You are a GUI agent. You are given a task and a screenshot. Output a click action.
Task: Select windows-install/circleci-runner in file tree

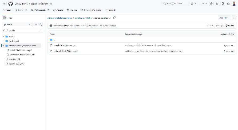click(22, 46)
